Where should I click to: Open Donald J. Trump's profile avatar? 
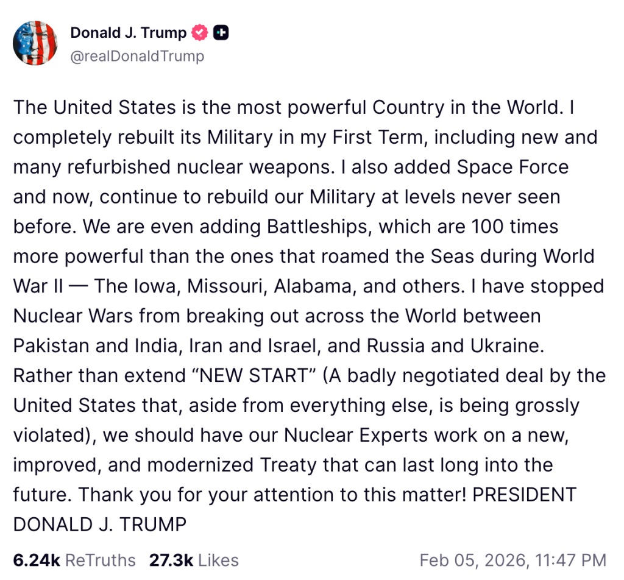[35, 43]
